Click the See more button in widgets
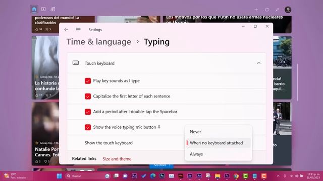The width and height of the screenshot is (323, 181). (x=161, y=165)
